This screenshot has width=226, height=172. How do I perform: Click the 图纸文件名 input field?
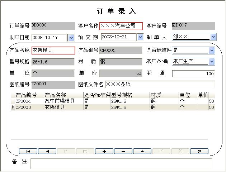(160, 84)
